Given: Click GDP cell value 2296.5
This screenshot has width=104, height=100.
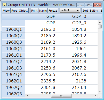Looking at the screenshot, I should coord(41,75).
